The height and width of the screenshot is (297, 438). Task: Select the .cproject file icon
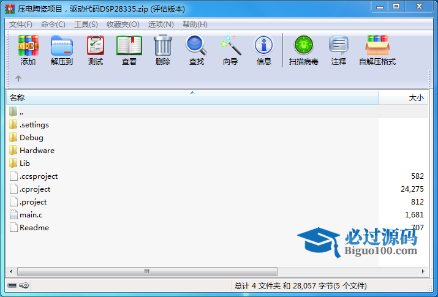click(x=13, y=189)
